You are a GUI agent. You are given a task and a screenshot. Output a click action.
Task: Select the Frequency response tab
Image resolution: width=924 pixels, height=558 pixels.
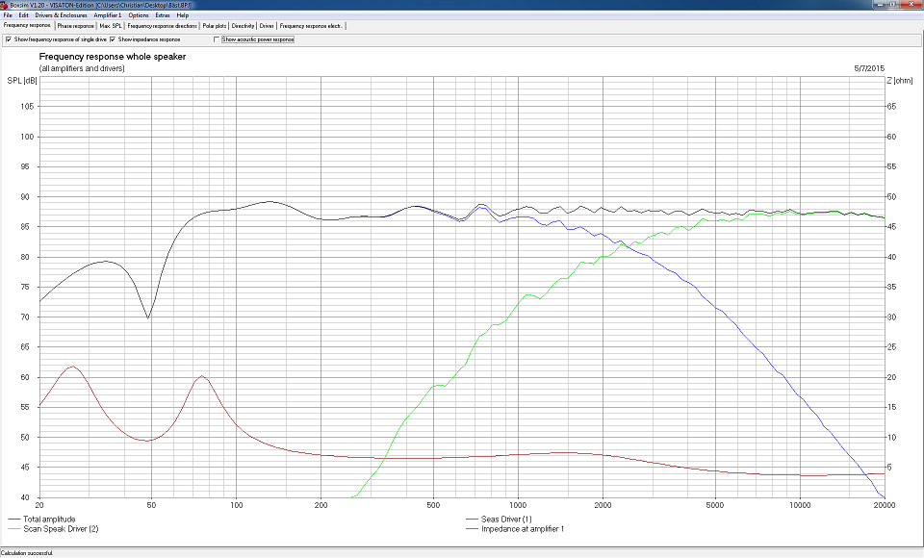[x=27, y=25]
